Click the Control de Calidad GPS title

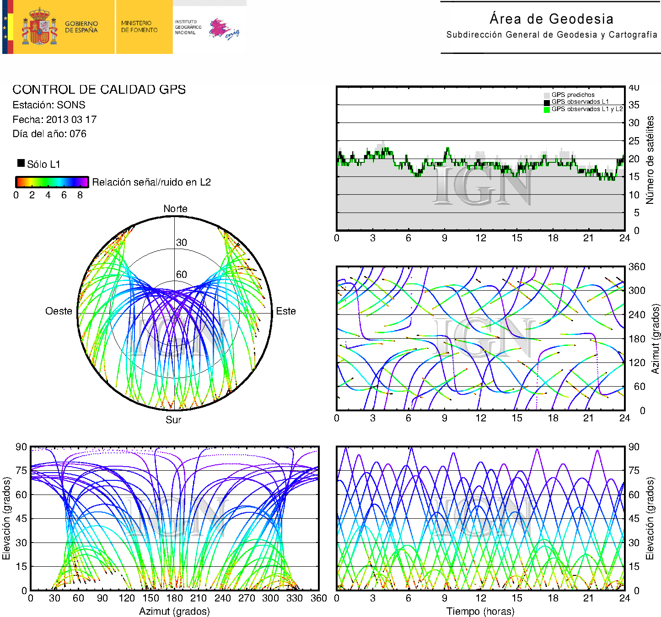coord(99,90)
